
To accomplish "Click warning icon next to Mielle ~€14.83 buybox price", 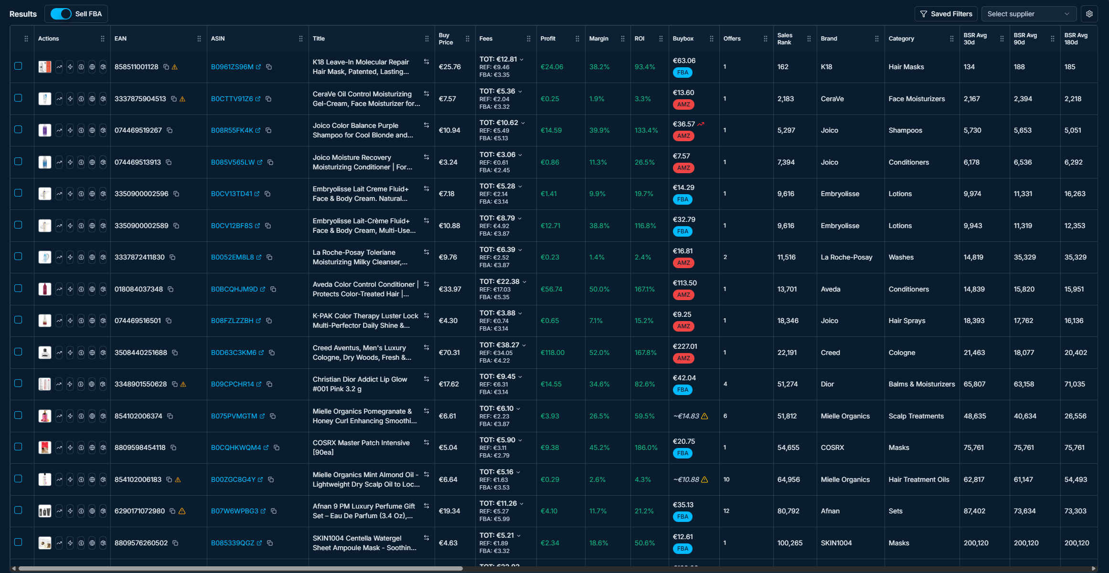I will pyautogui.click(x=705, y=416).
